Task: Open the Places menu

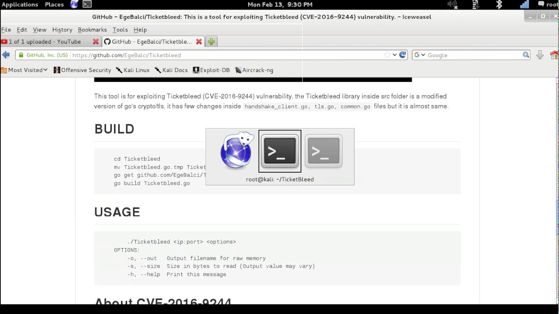Action: [54, 4]
